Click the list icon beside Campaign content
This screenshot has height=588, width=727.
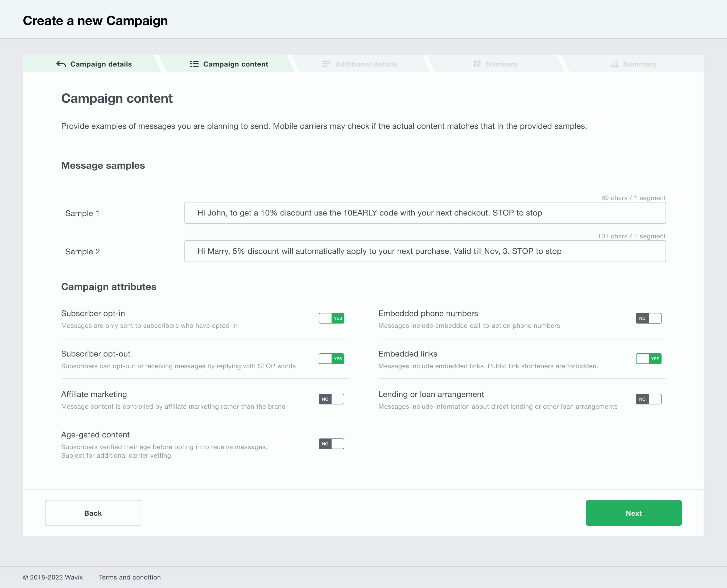194,64
